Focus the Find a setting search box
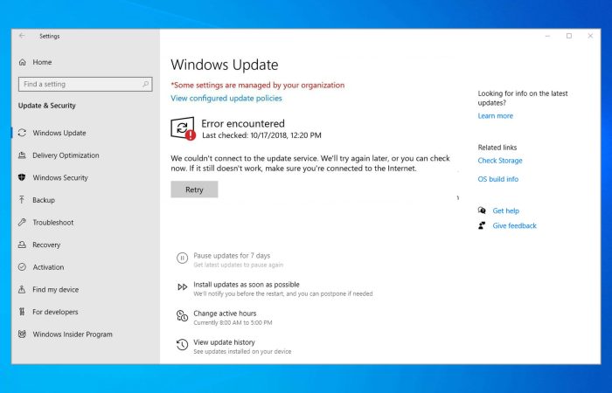612x393 pixels. [86, 84]
